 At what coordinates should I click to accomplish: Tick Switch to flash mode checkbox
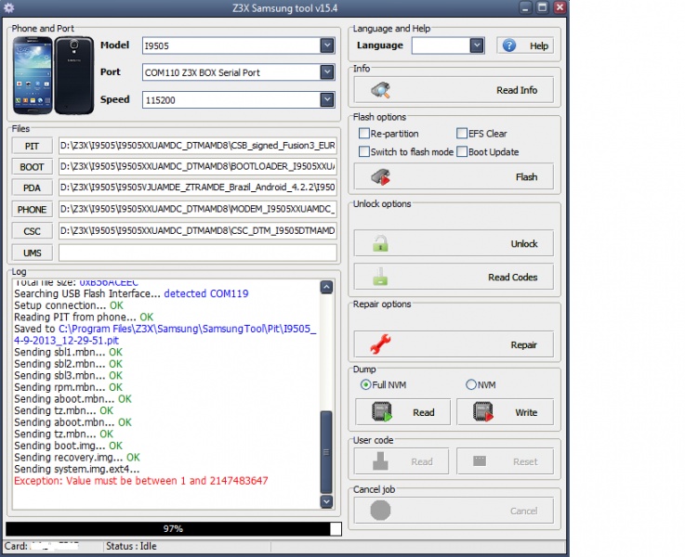(364, 151)
